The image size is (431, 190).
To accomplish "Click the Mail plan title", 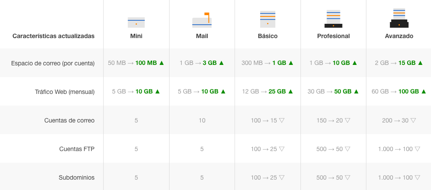I will coord(202,36).
